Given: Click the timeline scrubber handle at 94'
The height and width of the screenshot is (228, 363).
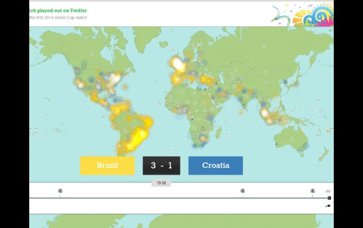Looking at the screenshot, I should click(x=329, y=198).
